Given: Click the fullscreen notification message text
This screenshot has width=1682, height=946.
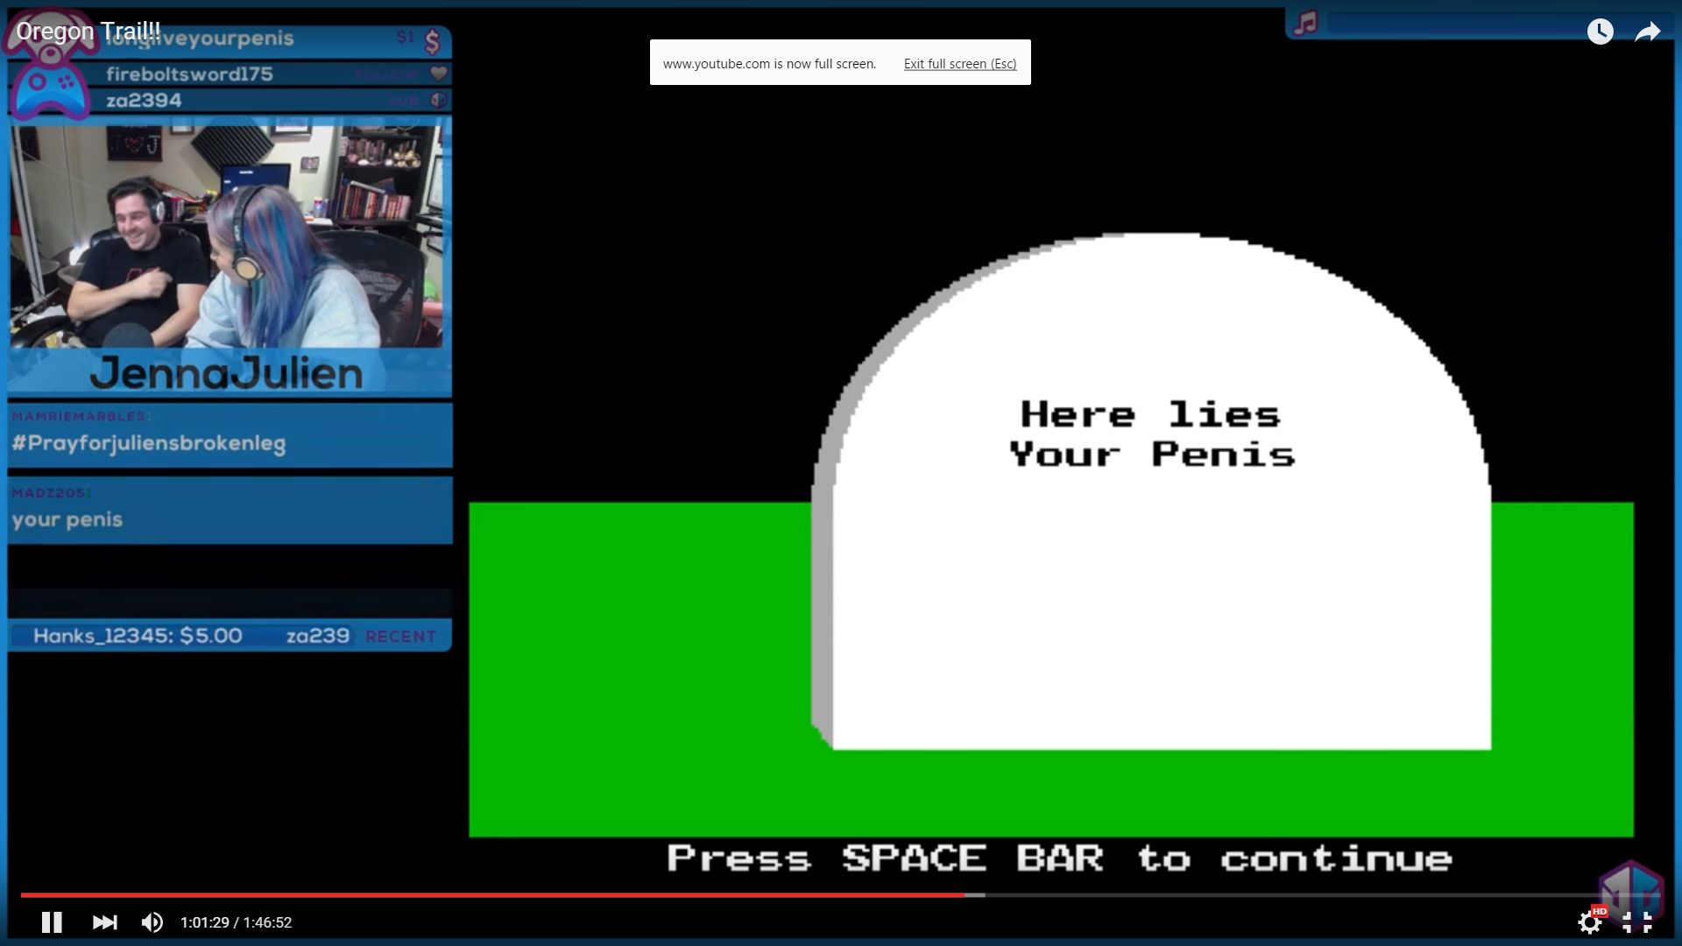Looking at the screenshot, I should coord(769,64).
